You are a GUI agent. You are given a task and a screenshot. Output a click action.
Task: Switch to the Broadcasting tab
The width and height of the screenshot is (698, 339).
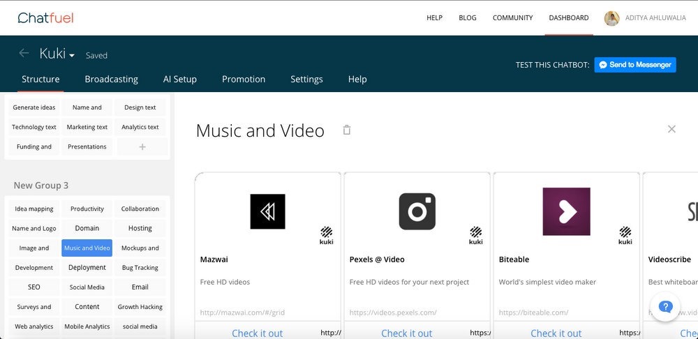pos(111,79)
